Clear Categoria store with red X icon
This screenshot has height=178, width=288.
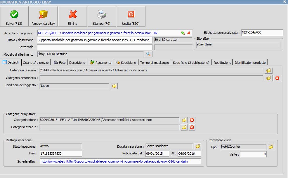(x=192, y=120)
